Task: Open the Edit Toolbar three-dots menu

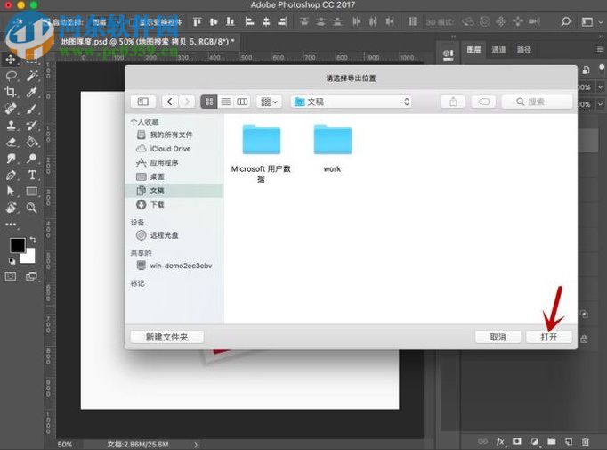Action: pos(11,225)
